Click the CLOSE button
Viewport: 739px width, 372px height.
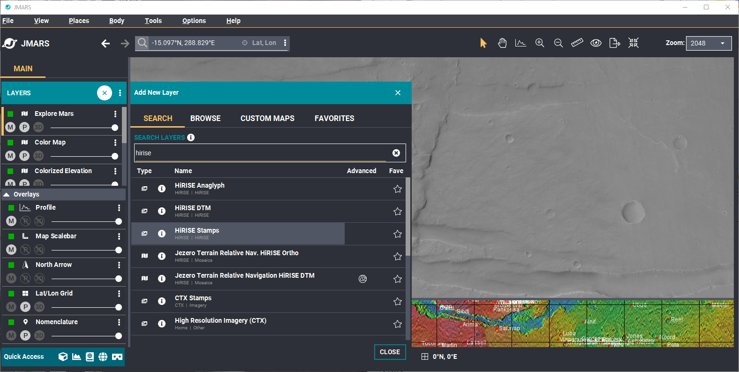coord(390,352)
